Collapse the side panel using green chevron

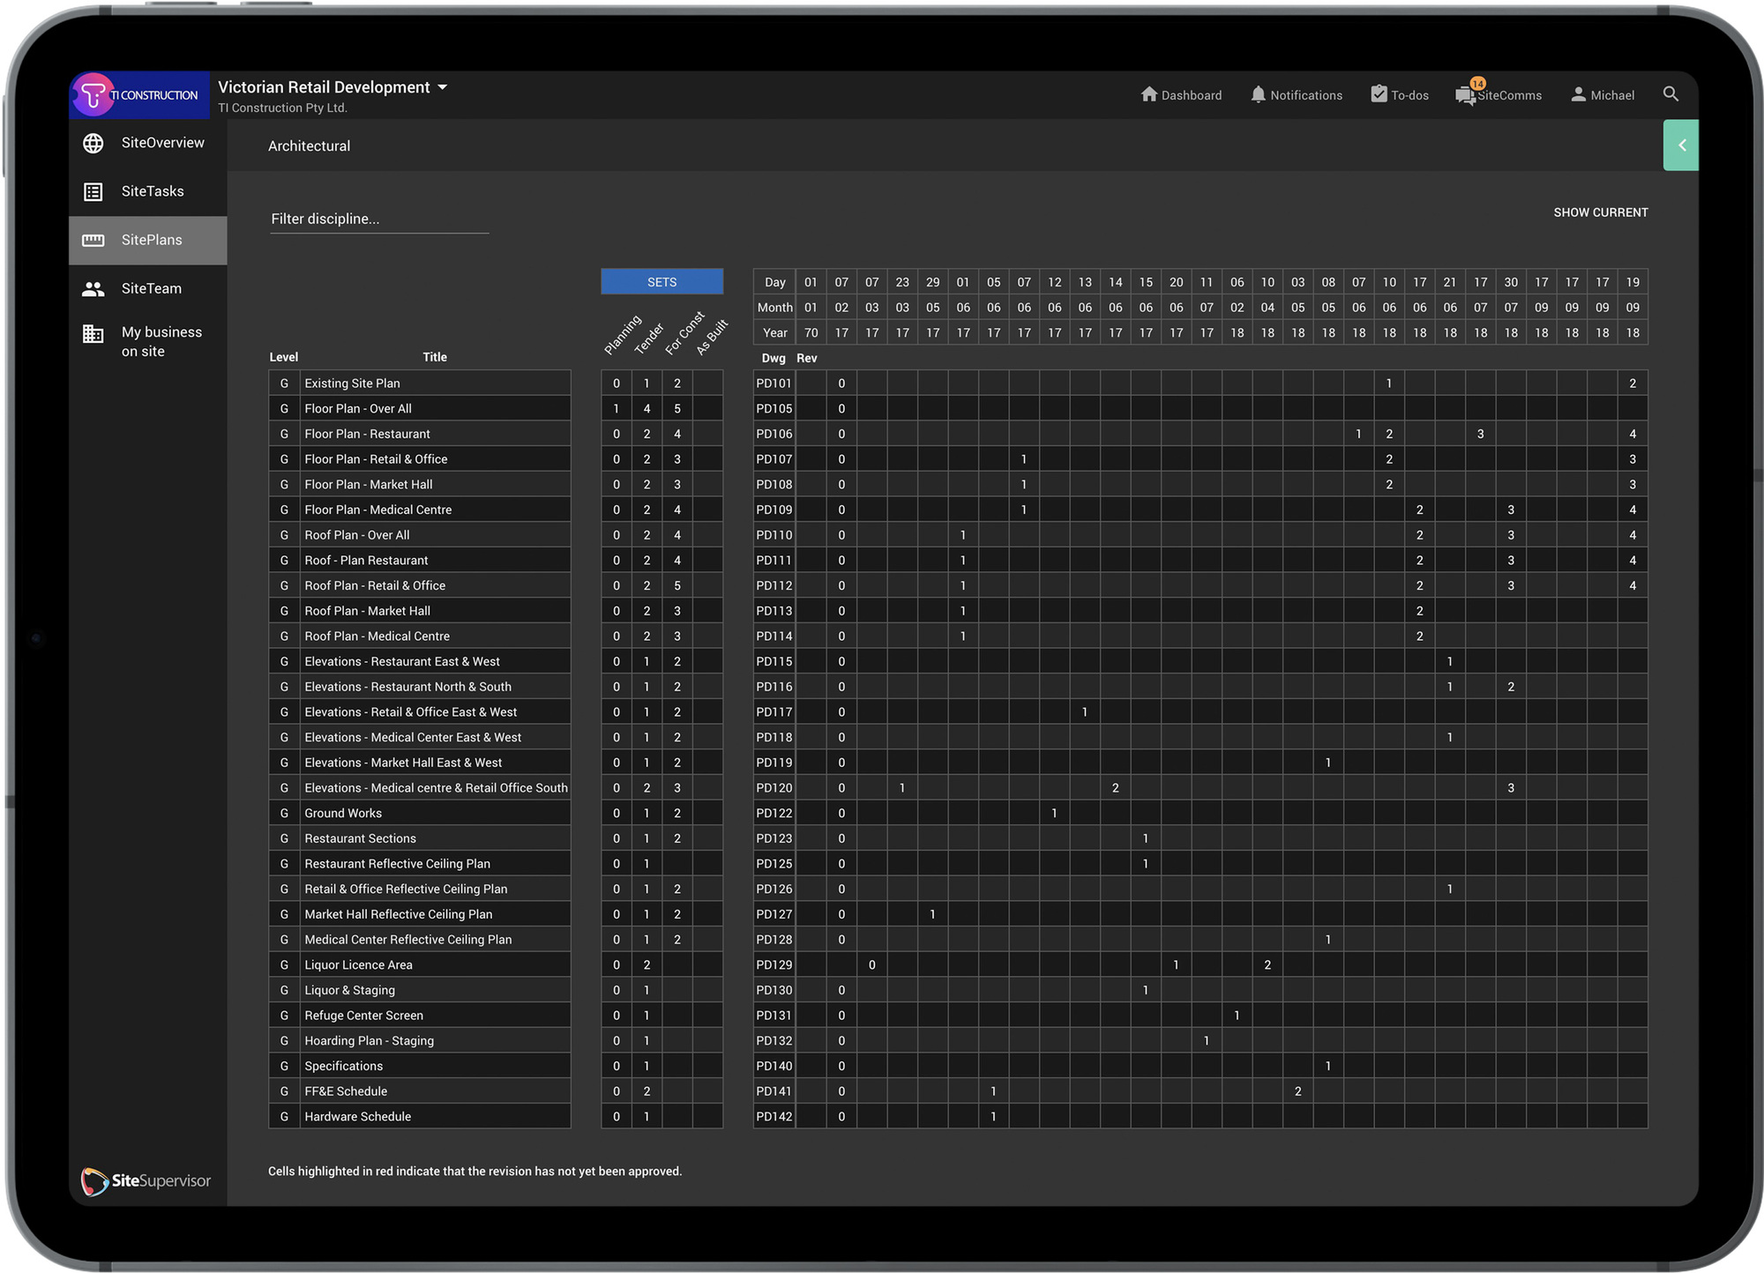[x=1681, y=145]
